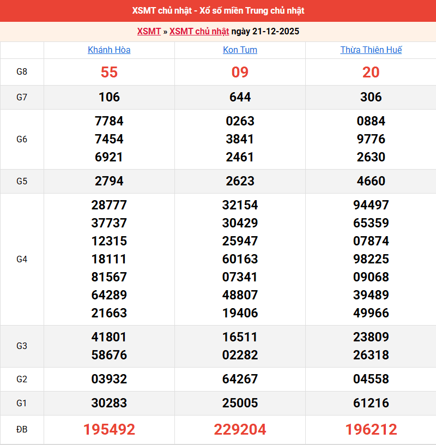Viewport: 436px width, 445px height.
Task: Click the page header XSMT chủ nhật title
Action: 218,11
